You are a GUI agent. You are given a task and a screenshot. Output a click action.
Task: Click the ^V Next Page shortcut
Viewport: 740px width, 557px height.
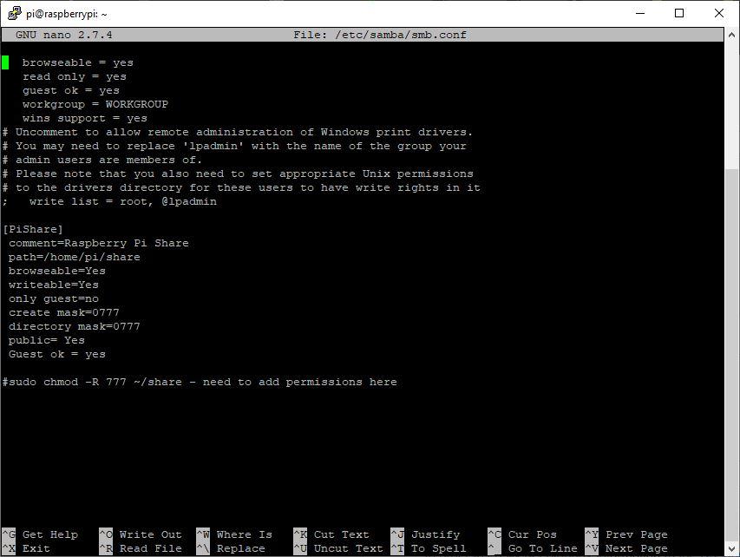626,548
